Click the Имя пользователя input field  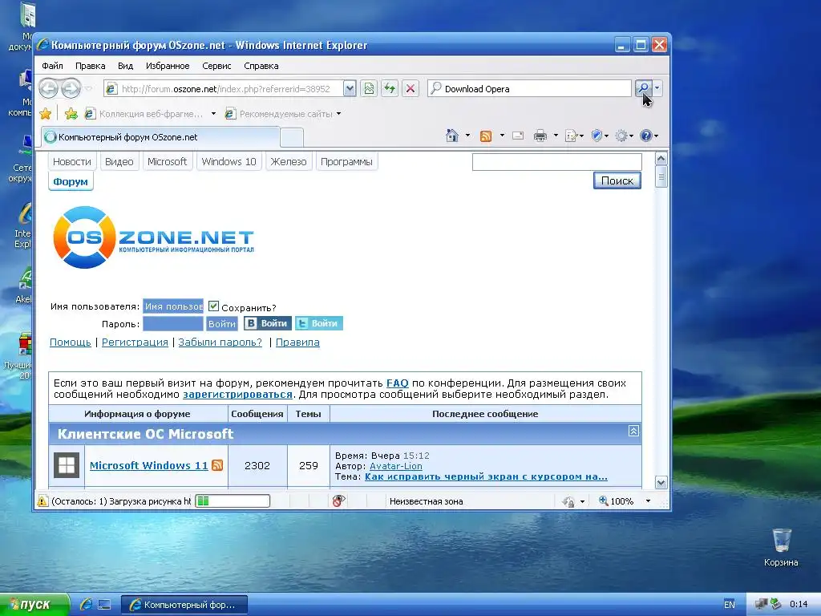173,306
